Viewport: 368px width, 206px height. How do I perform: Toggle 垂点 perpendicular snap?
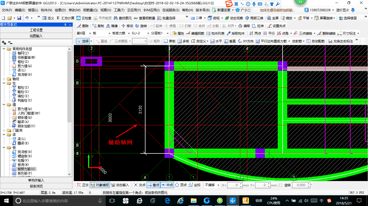pos(153,185)
